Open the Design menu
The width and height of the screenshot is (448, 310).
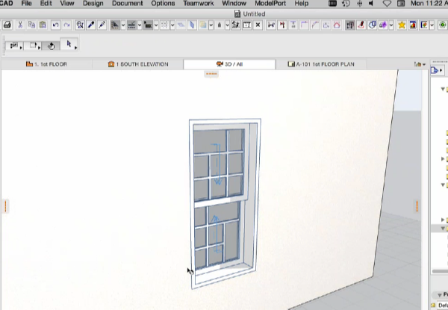(93, 4)
